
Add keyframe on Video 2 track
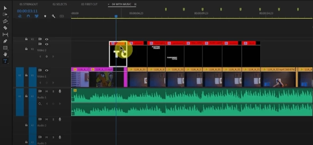tap(47, 56)
